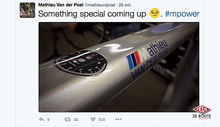Click the reply arrow icon
The width and height of the screenshot is (220, 127).
(42, 119)
